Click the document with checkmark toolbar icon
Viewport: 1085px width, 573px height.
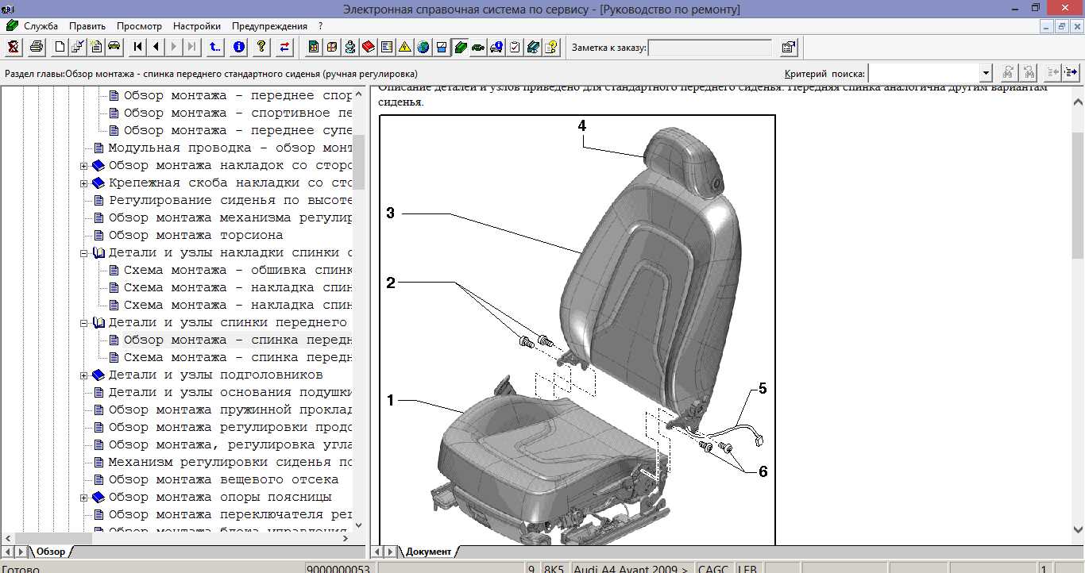pyautogui.click(x=78, y=47)
